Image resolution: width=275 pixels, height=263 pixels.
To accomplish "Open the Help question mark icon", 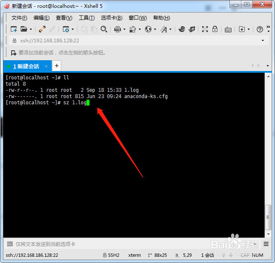I will click(x=260, y=29).
